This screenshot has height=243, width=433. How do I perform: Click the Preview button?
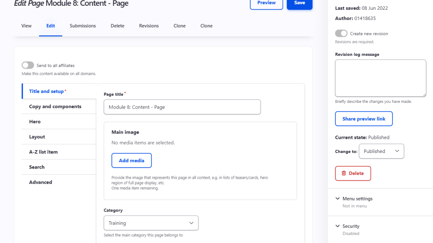click(266, 3)
